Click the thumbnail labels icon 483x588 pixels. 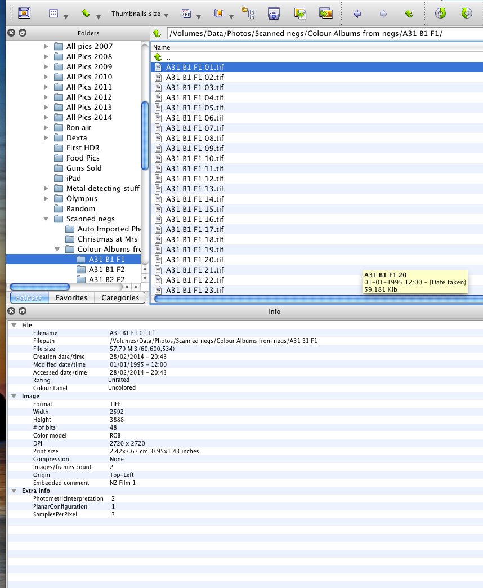(186, 14)
